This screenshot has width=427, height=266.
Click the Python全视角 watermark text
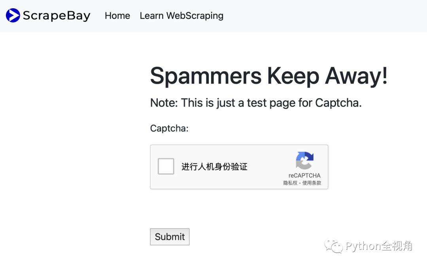coord(379,246)
